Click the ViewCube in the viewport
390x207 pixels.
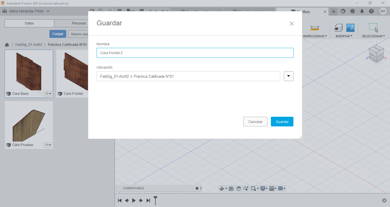pos(376,53)
